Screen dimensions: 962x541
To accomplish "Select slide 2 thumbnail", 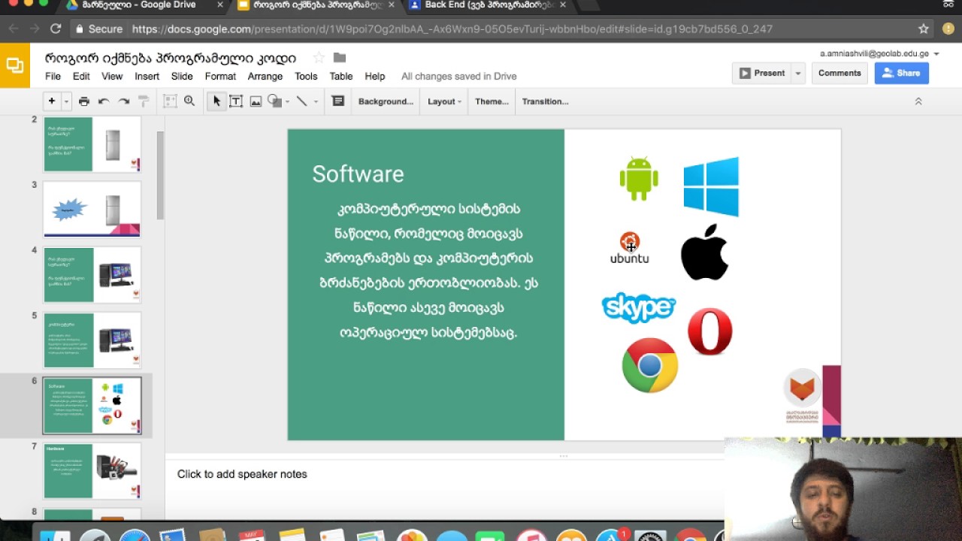I will click(92, 144).
